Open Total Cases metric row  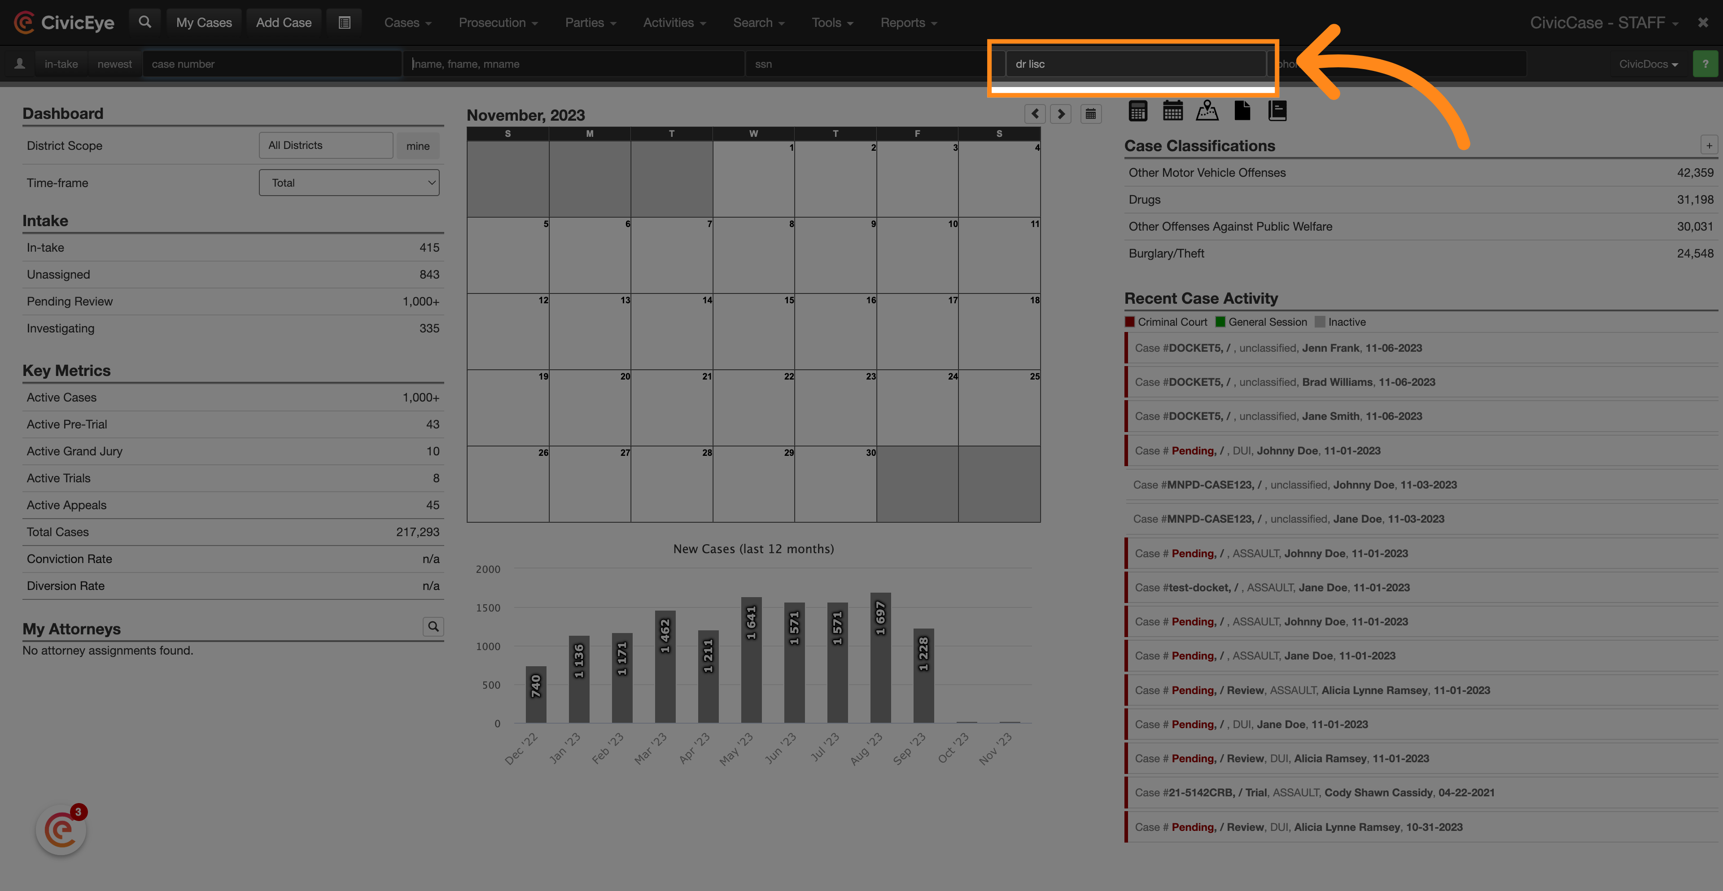click(233, 532)
